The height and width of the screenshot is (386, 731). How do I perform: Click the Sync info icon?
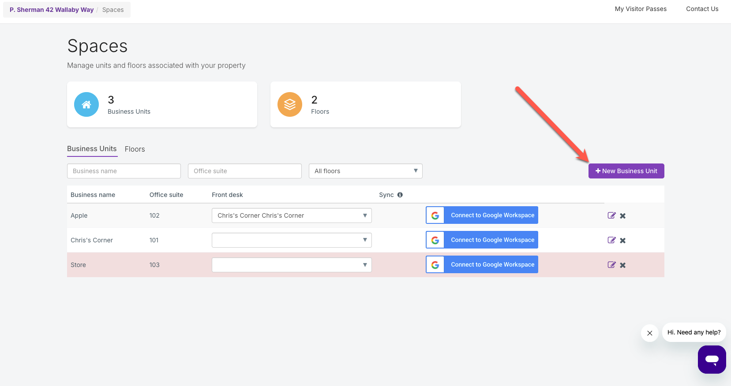[x=400, y=195]
